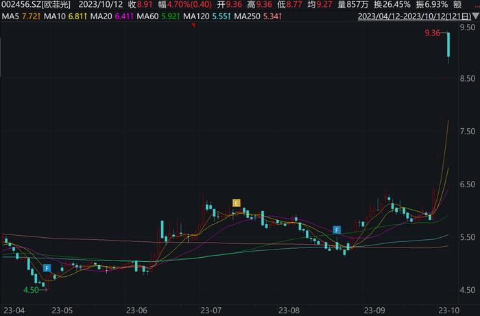Click the date range 2023/04/12-2023/10/12 link

pyautogui.click(x=414, y=16)
